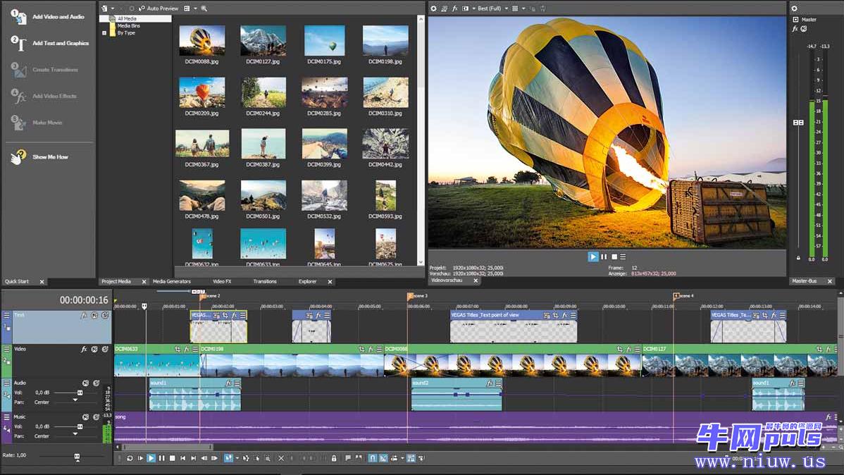Viewport: 844px width, 475px height.
Task: Toggle the Enable Snapping magnet icon
Action: 373,458
